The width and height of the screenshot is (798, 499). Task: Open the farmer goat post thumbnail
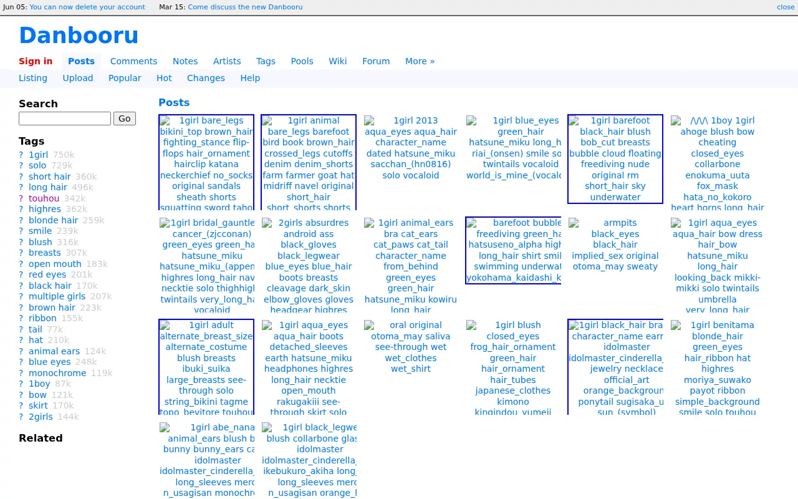pos(309,163)
